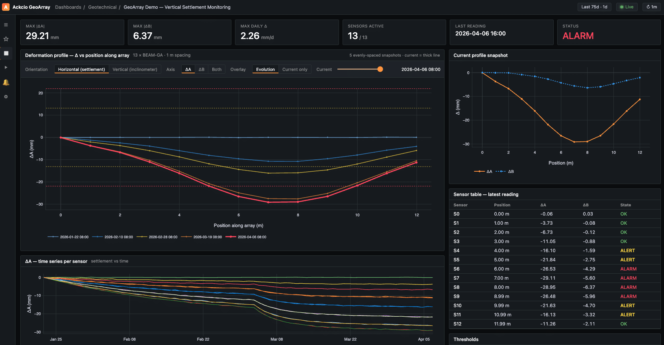This screenshot has height=345, width=664.
Task: Click the Ackcio orange logo icon
Action: [x=6, y=7]
